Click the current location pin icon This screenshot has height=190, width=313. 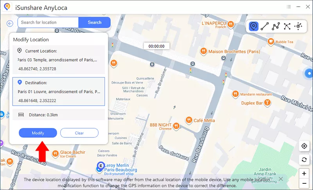19,51
